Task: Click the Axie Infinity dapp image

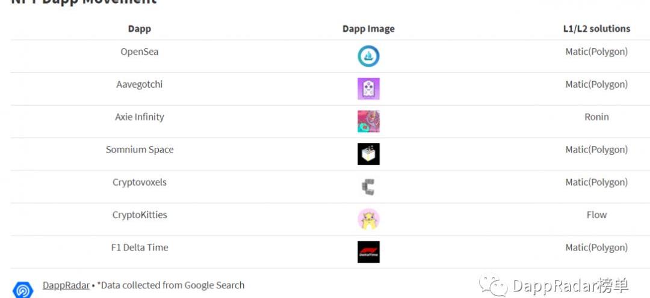Action: tap(368, 121)
